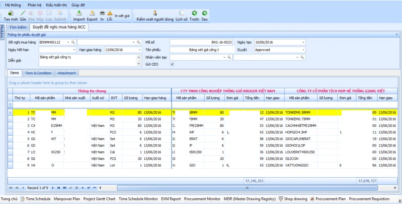Click the In printer icon
The height and width of the screenshot is (204, 402).
pos(102,13)
